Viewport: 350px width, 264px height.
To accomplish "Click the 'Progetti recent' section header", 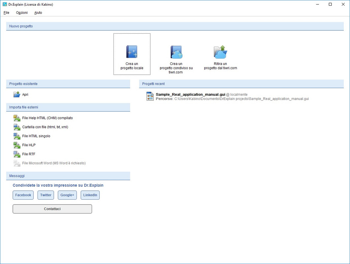I will 241,84.
